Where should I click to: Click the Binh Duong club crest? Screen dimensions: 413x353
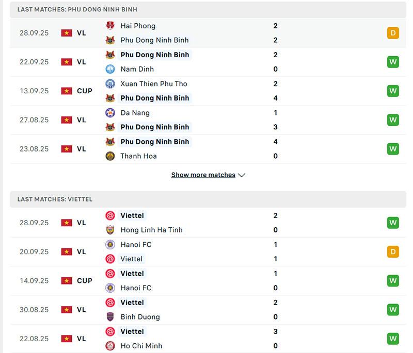pyautogui.click(x=110, y=317)
